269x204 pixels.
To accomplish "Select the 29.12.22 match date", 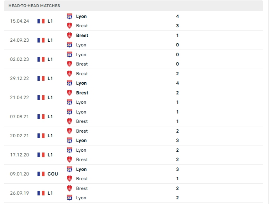I will pyautogui.click(x=18, y=78).
